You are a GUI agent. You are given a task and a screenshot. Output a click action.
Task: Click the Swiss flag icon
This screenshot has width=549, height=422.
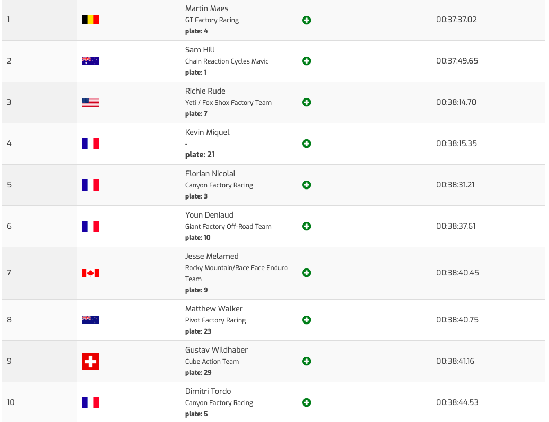coord(91,362)
